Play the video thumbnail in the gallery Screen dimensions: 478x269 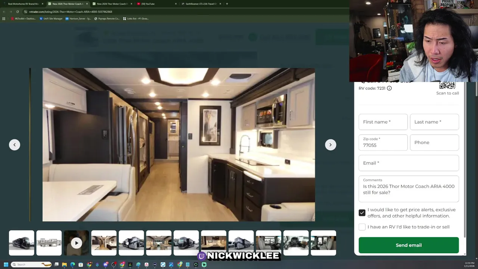pos(76,243)
